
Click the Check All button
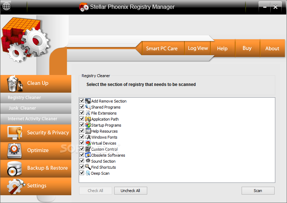click(95, 191)
